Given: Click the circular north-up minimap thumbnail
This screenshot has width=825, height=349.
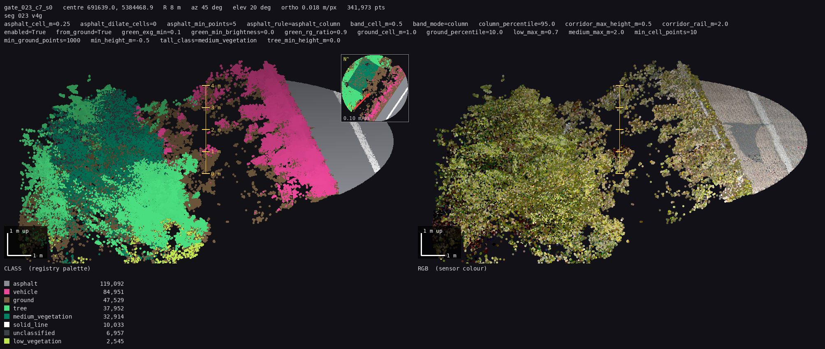Looking at the screenshot, I should point(375,88).
